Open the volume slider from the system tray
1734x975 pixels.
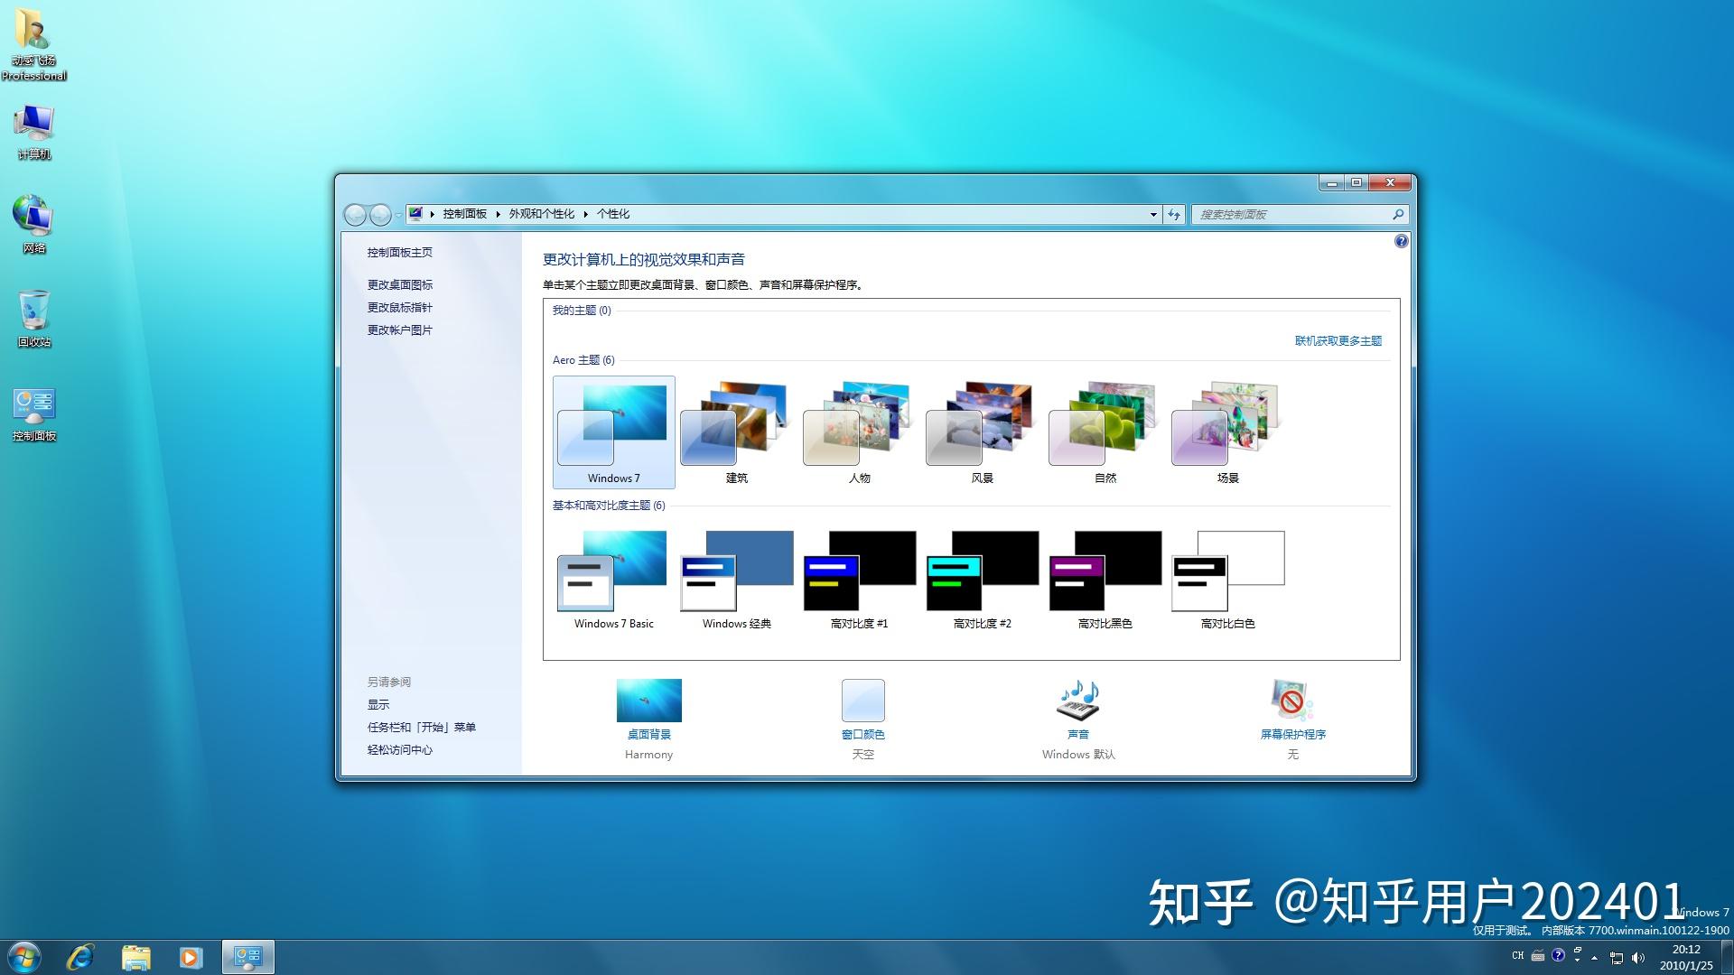point(1639,955)
